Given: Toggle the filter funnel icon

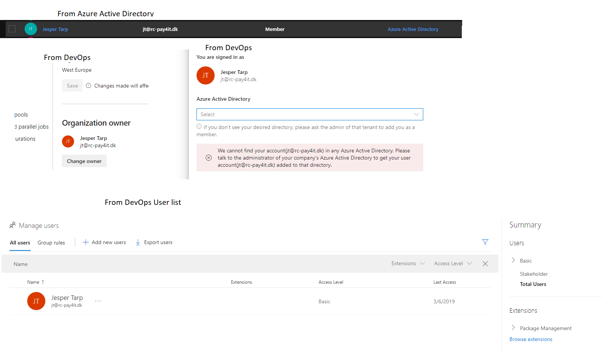Looking at the screenshot, I should pos(485,242).
